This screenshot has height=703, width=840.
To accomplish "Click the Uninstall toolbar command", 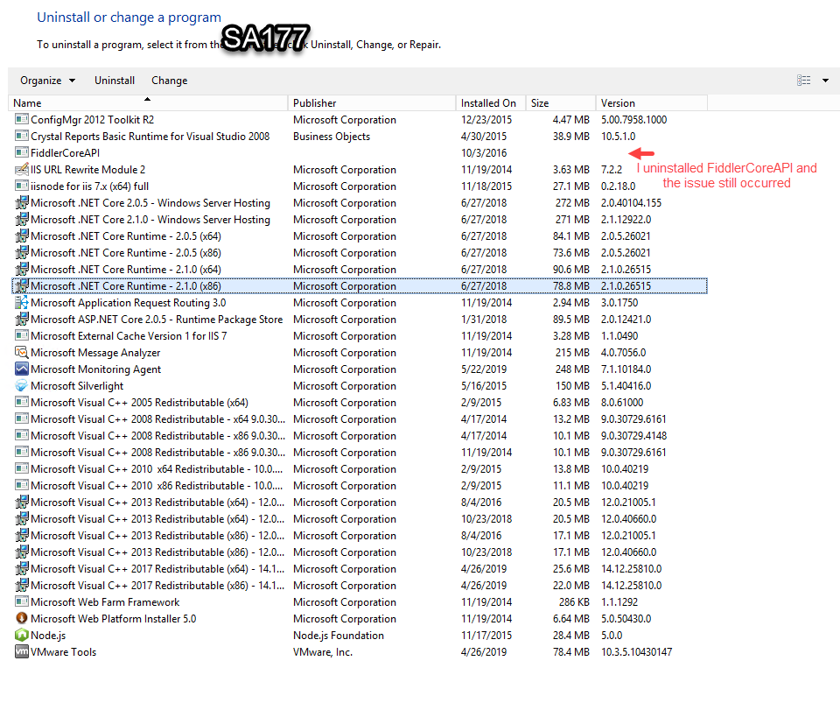I will [x=114, y=80].
